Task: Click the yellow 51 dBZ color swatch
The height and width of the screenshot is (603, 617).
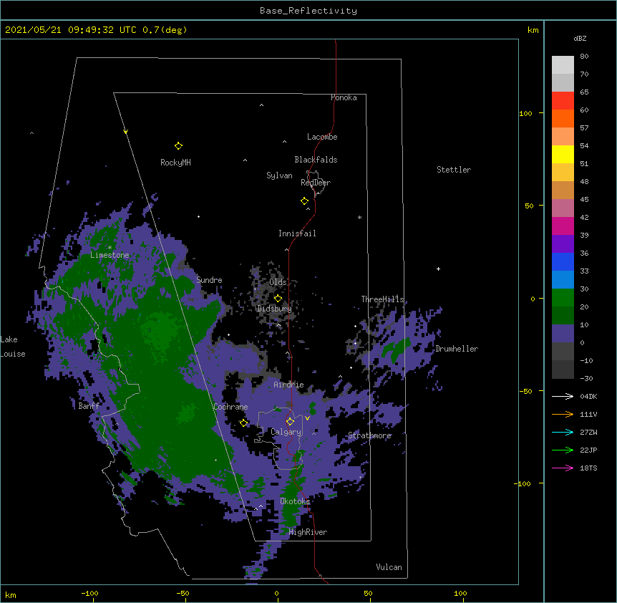Action: (563, 154)
